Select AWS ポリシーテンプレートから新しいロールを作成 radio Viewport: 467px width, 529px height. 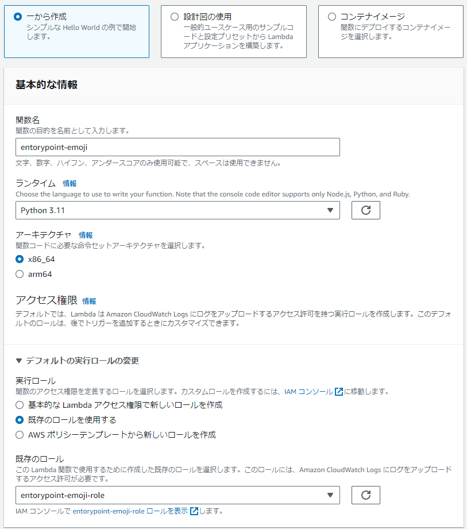click(20, 435)
